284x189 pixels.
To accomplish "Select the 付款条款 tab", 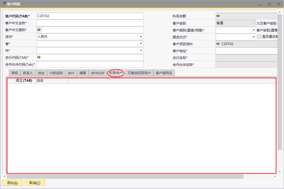I will 56,73.
